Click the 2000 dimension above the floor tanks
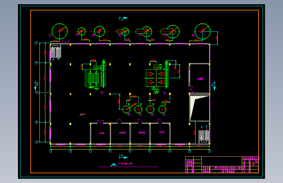 point(134,96)
